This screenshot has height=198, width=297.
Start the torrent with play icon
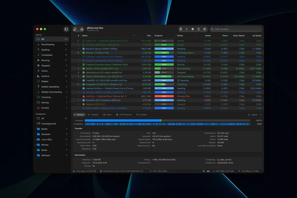tap(187, 29)
